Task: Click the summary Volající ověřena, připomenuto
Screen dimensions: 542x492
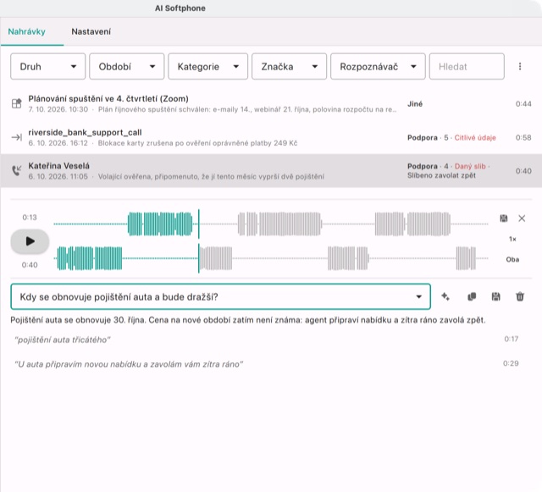Action: (x=211, y=177)
